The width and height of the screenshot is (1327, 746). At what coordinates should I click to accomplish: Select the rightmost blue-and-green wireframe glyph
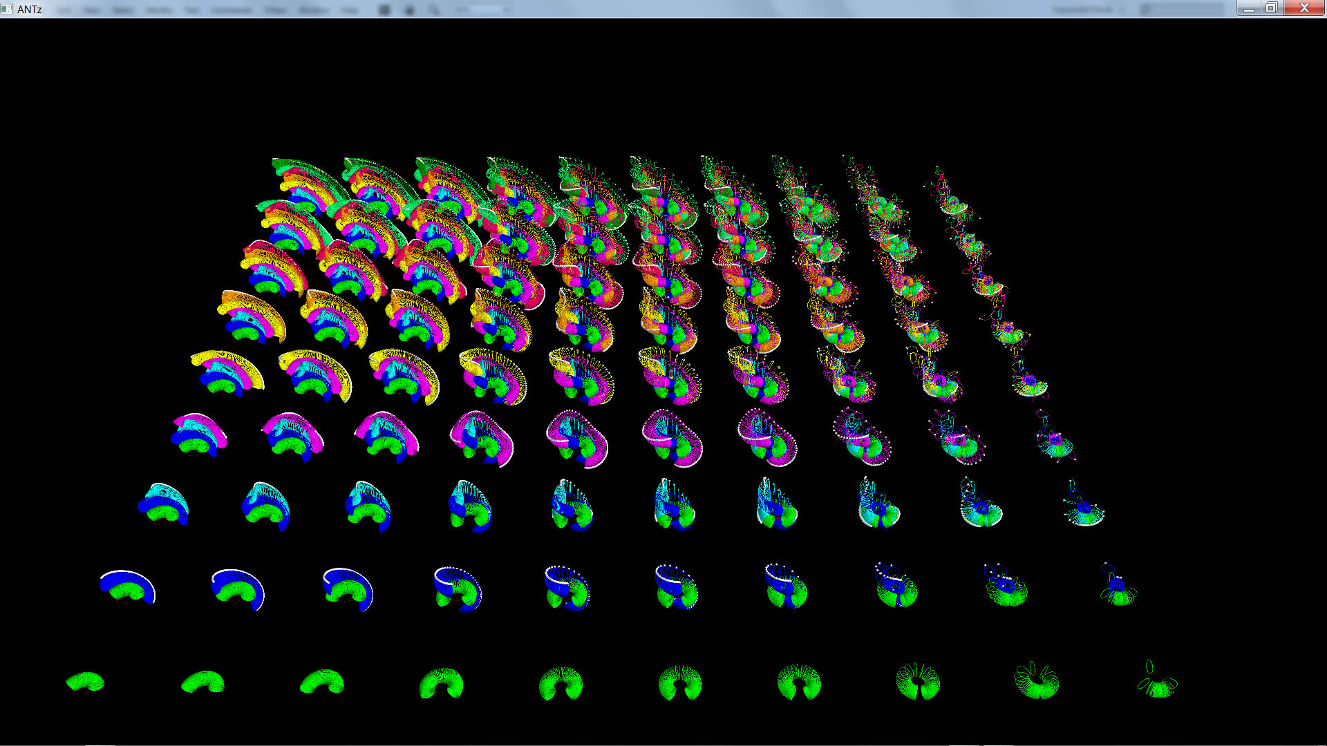(1118, 587)
